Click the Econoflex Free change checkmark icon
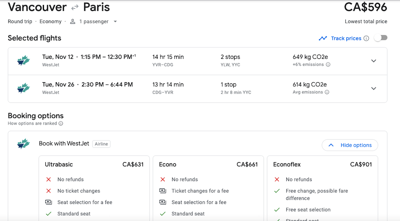Viewport: 400px width, 221px height. [277, 191]
